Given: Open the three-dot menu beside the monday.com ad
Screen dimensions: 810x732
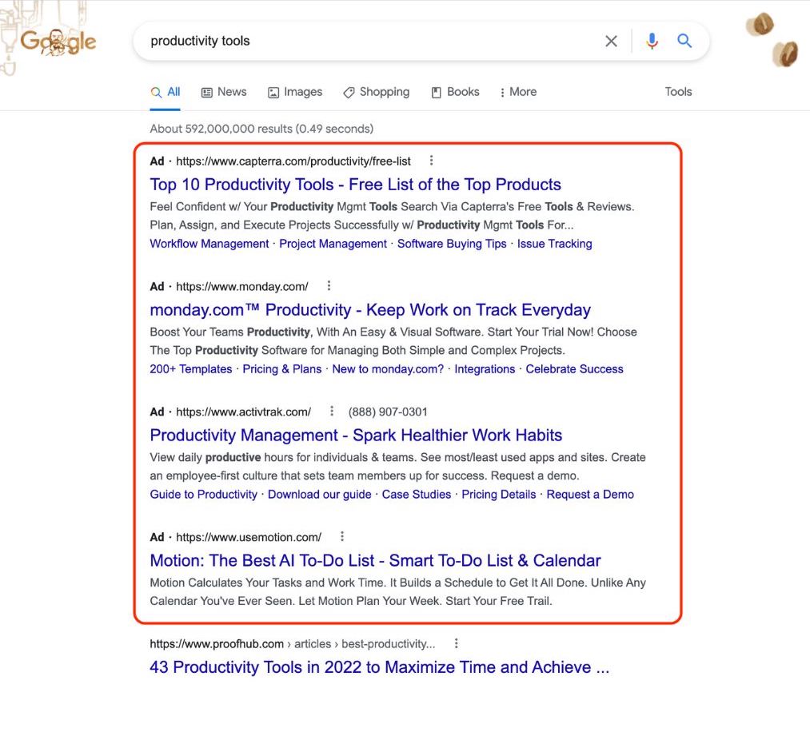Looking at the screenshot, I should (328, 285).
